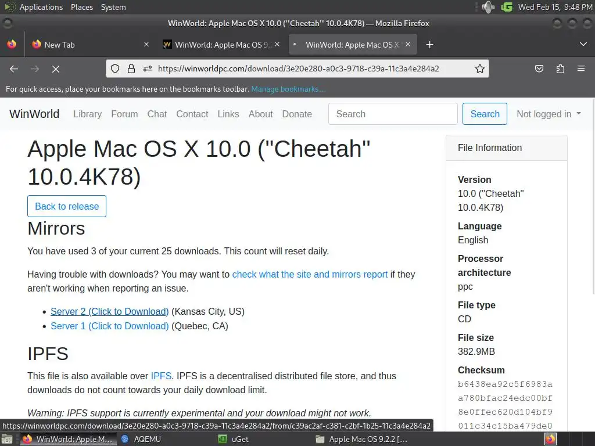Viewport: 595px width, 446px height.
Task: Select the file size value 382.9MB
Action: pos(476,351)
